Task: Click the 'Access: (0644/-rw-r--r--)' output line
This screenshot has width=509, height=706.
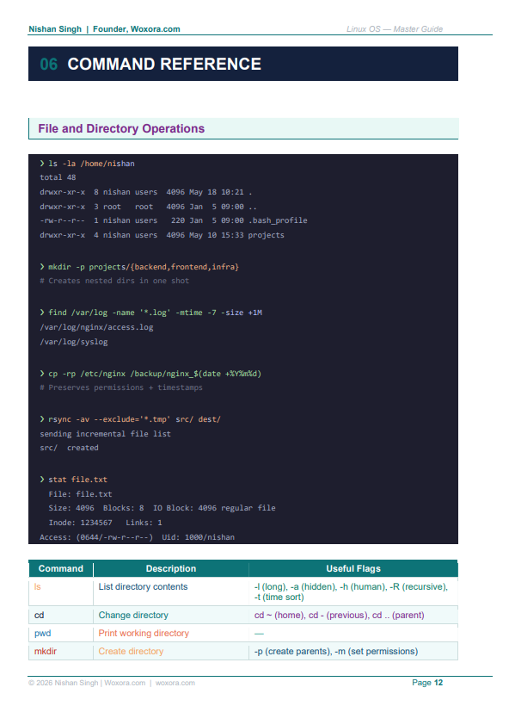Action: (138, 537)
